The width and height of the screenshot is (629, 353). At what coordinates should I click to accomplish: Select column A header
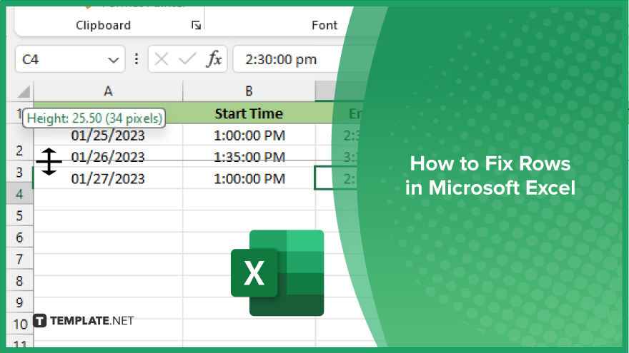[x=108, y=91]
